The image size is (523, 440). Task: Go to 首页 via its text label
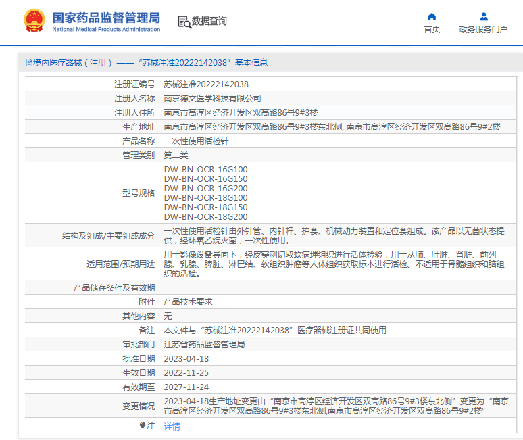(x=432, y=29)
